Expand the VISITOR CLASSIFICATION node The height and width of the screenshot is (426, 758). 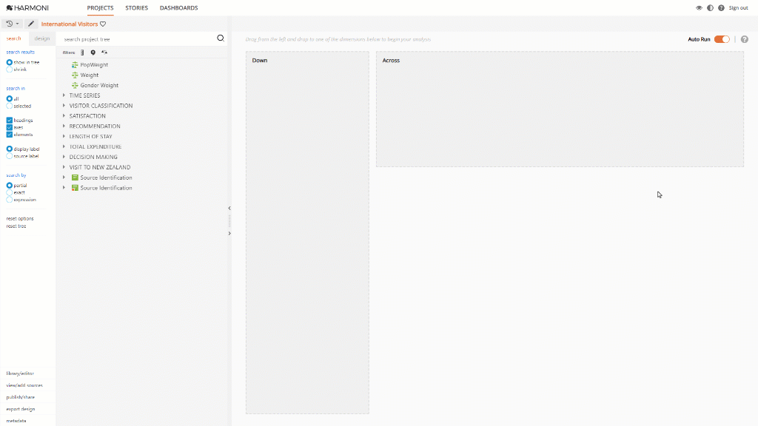[x=64, y=105]
